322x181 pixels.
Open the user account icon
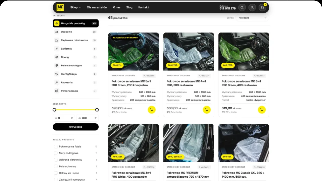tap(252, 7)
